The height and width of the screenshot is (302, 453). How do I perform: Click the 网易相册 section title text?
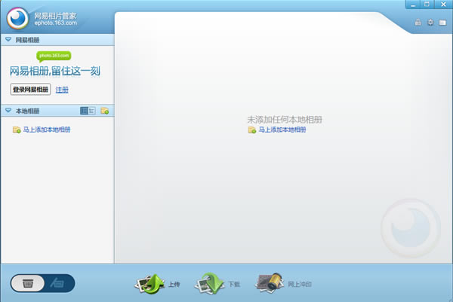coord(27,40)
